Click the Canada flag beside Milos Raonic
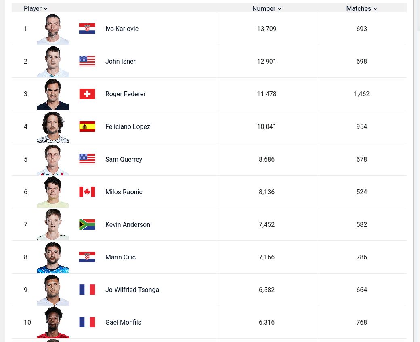The width and height of the screenshot is (420, 342). [x=87, y=192]
